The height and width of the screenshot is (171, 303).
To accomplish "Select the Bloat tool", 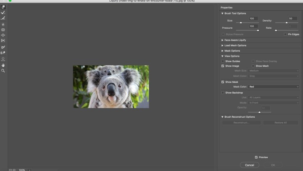I will [3, 35].
